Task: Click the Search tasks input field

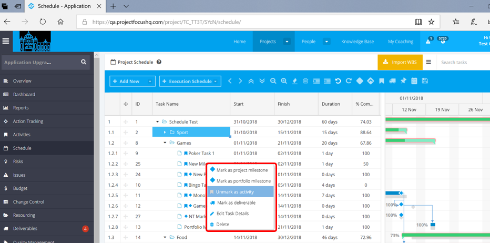Action: [463, 62]
